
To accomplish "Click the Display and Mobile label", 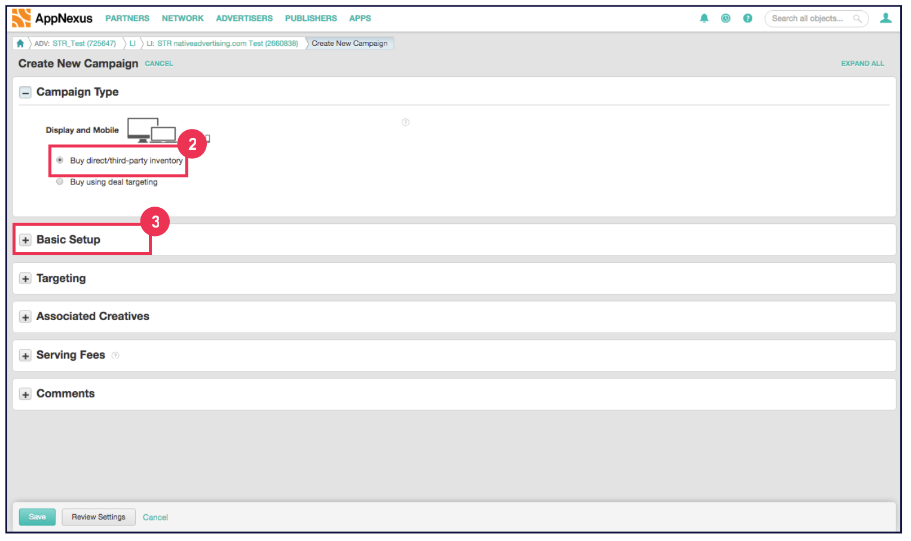I will pos(82,130).
